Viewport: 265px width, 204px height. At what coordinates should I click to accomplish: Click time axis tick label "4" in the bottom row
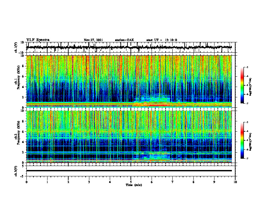tap(110, 182)
